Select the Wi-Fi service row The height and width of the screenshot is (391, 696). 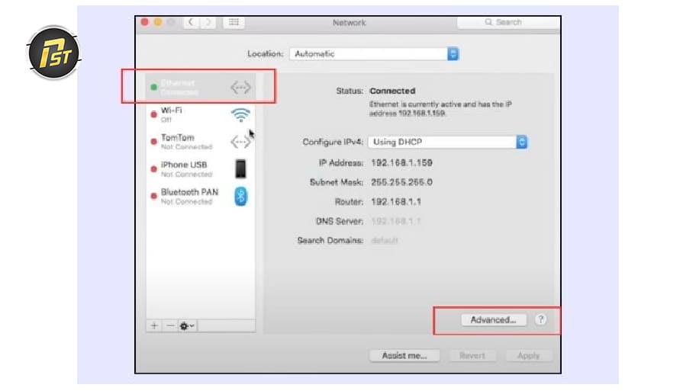(201, 115)
